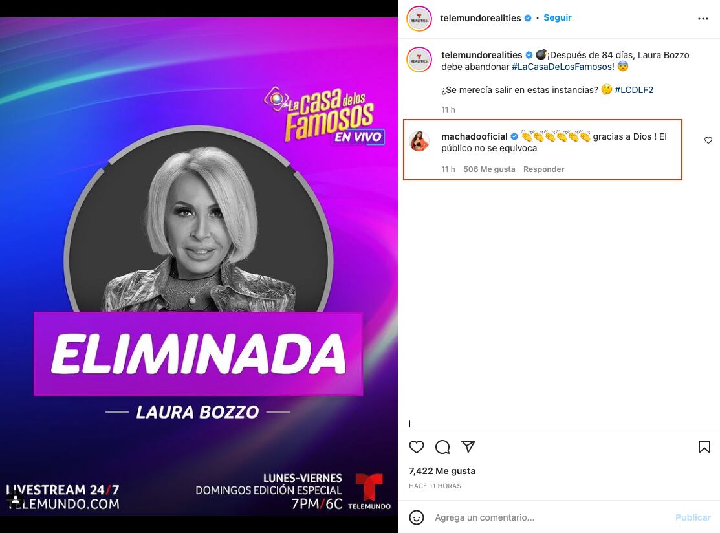Save post with bookmark icon
The width and height of the screenshot is (720, 533).
click(704, 447)
